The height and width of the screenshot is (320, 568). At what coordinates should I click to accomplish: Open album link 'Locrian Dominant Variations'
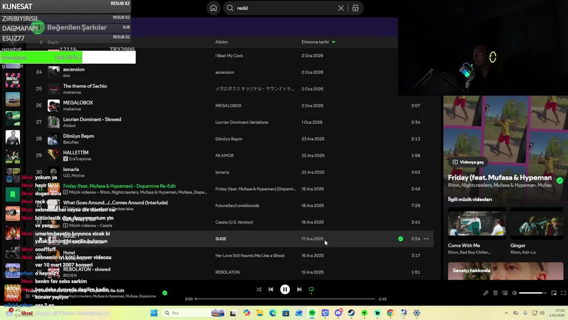[242, 122]
